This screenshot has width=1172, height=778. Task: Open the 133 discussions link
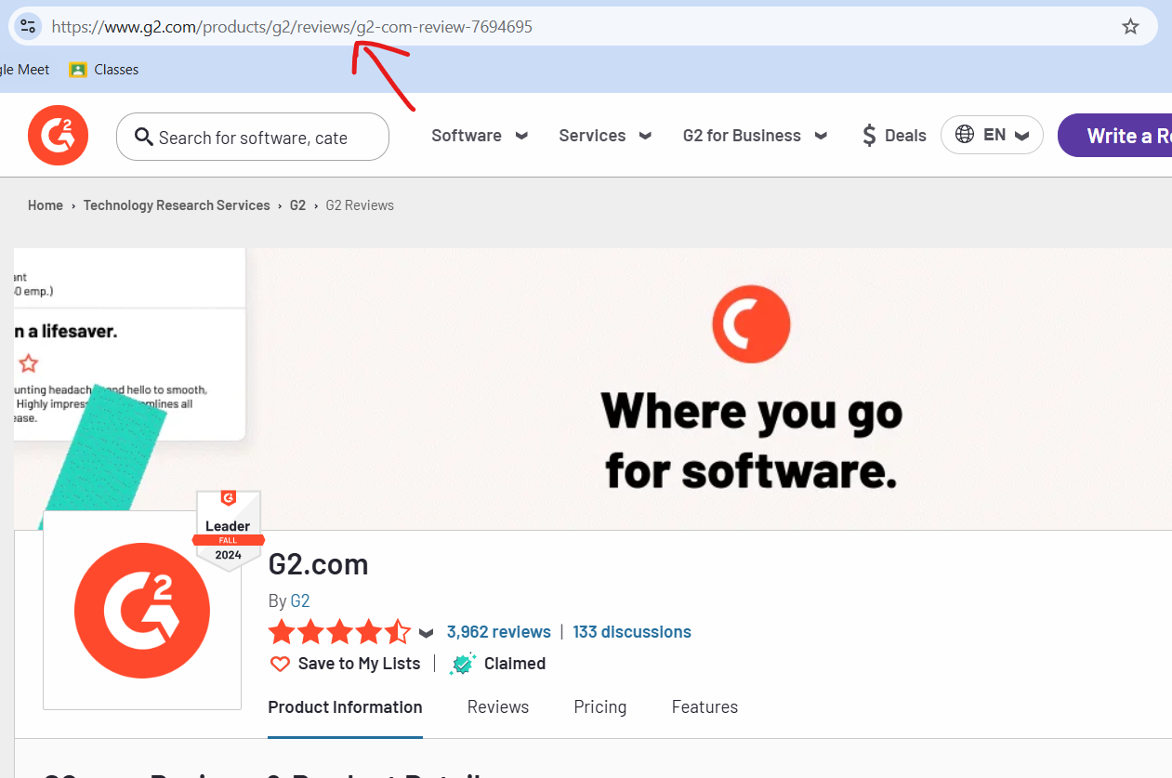click(x=632, y=632)
